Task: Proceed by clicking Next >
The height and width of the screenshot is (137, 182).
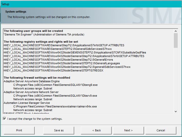Action: coord(128,130)
